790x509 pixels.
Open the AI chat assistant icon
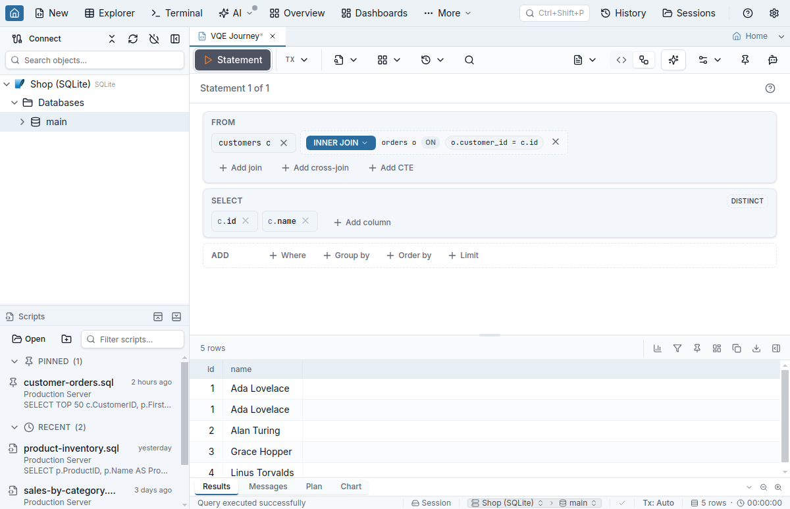pos(773,60)
